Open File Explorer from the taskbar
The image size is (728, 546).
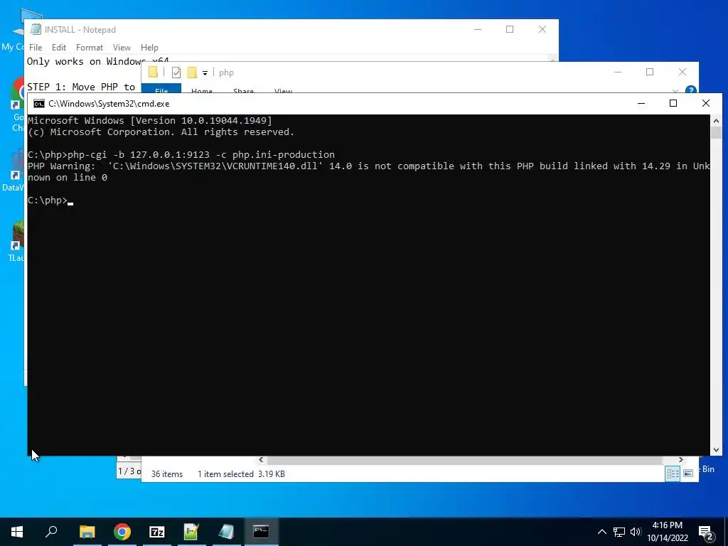tap(87, 532)
